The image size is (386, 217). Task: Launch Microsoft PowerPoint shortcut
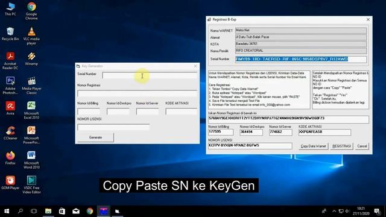[31, 135]
